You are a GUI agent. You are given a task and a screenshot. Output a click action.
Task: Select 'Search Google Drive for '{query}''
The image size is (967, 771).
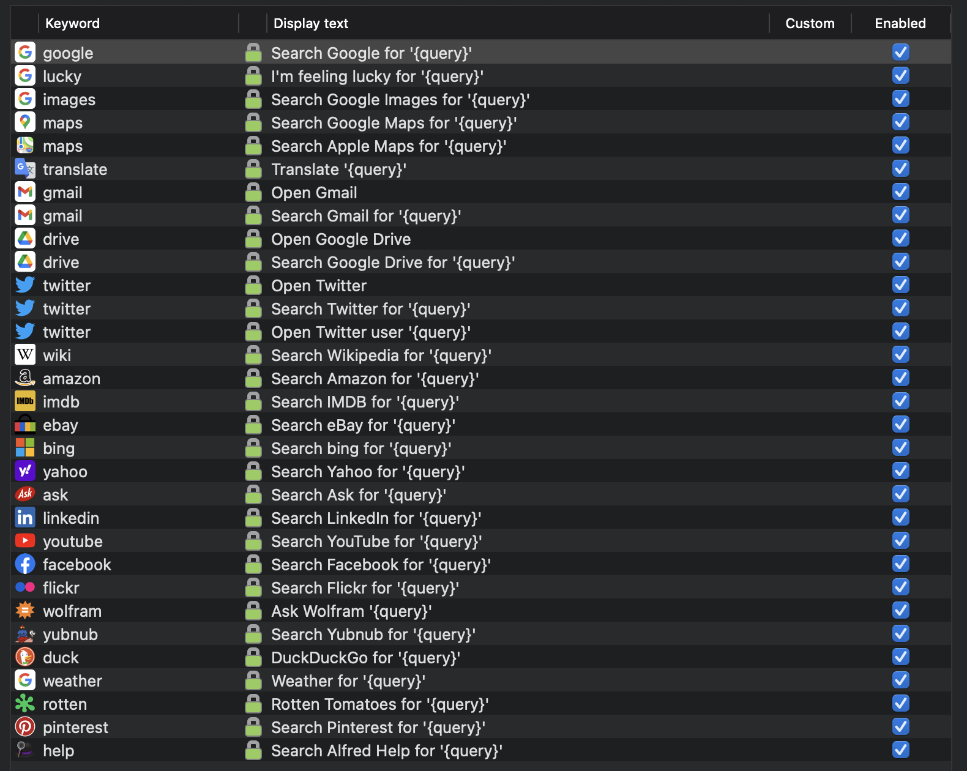click(393, 262)
